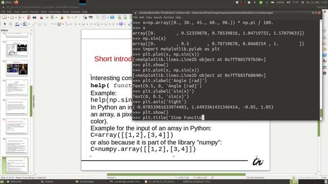Open the Impress Slide Show menu

(54, 12)
